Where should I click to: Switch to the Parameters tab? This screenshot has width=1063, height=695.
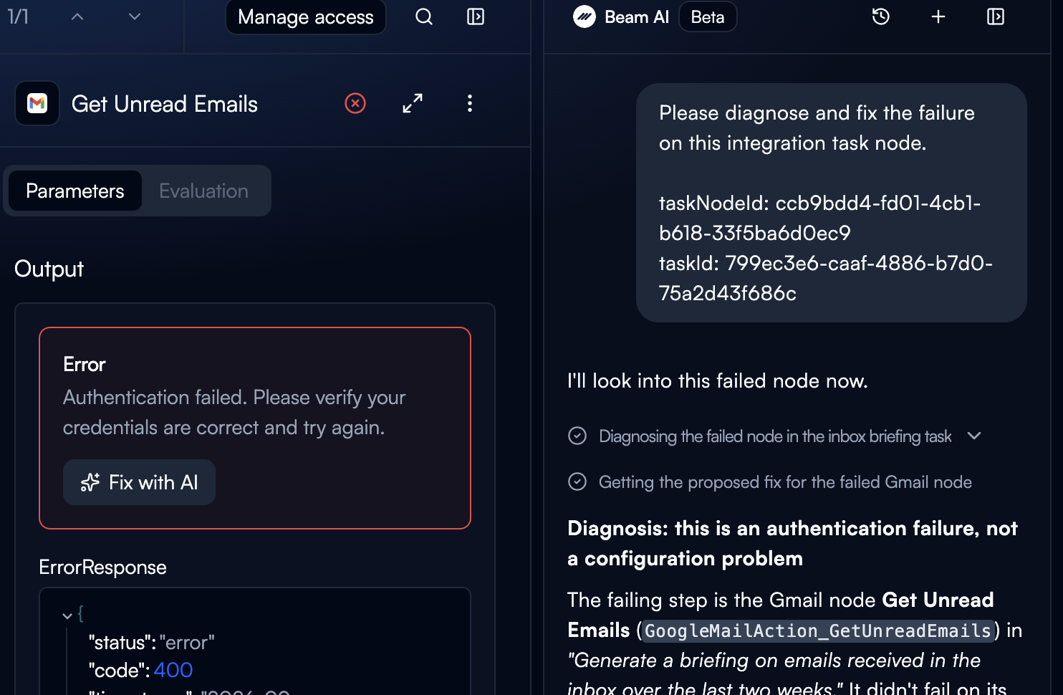(x=75, y=191)
